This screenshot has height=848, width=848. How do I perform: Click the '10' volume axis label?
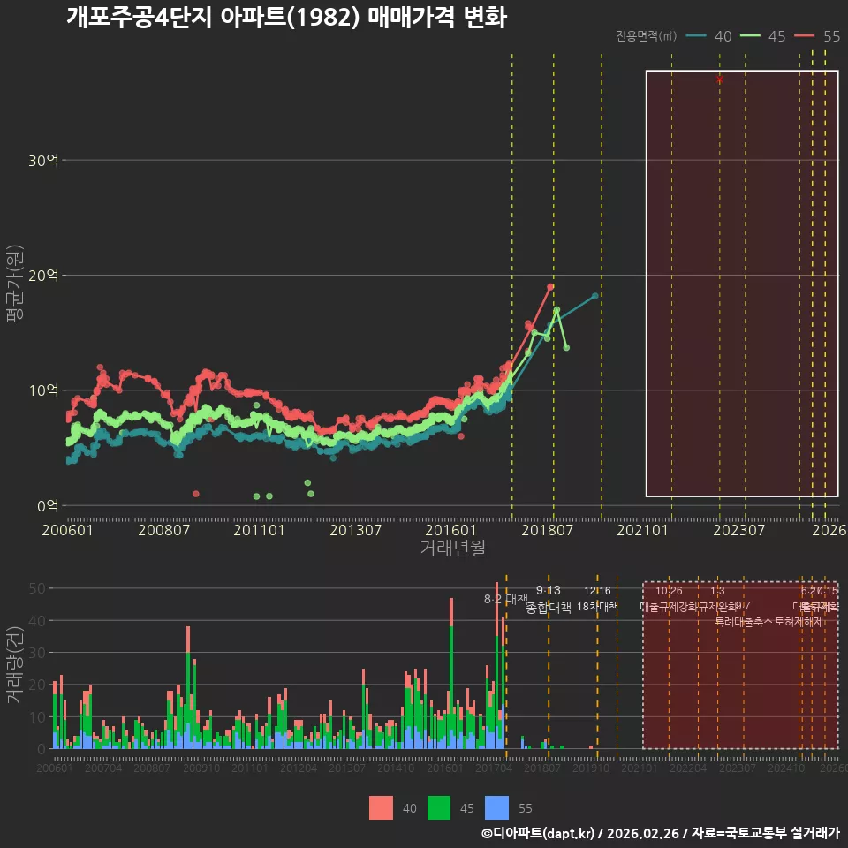coord(37,717)
